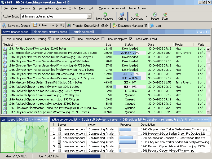Click the server icon in bot row 1
Screen dimensions: 212x159
point(59,129)
